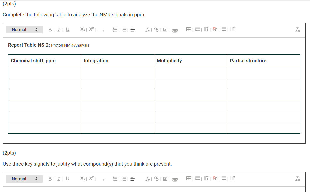
Task: Start bulleted list in the Report Table editor toolbar
Action: coord(124,30)
